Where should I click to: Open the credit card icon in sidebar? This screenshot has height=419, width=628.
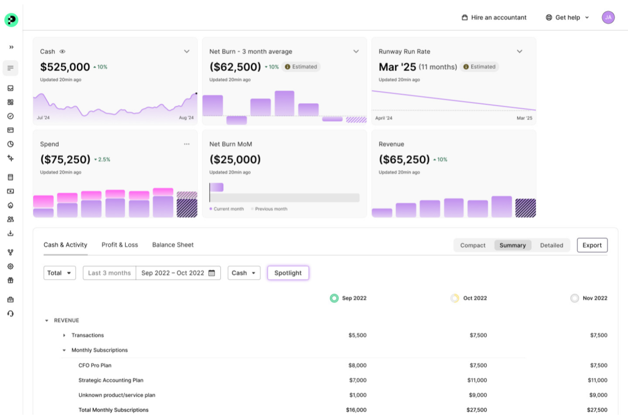(x=11, y=130)
